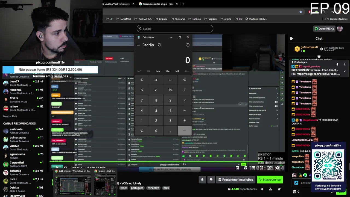
Task: Click the Obter KICKs button
Action: point(324,28)
